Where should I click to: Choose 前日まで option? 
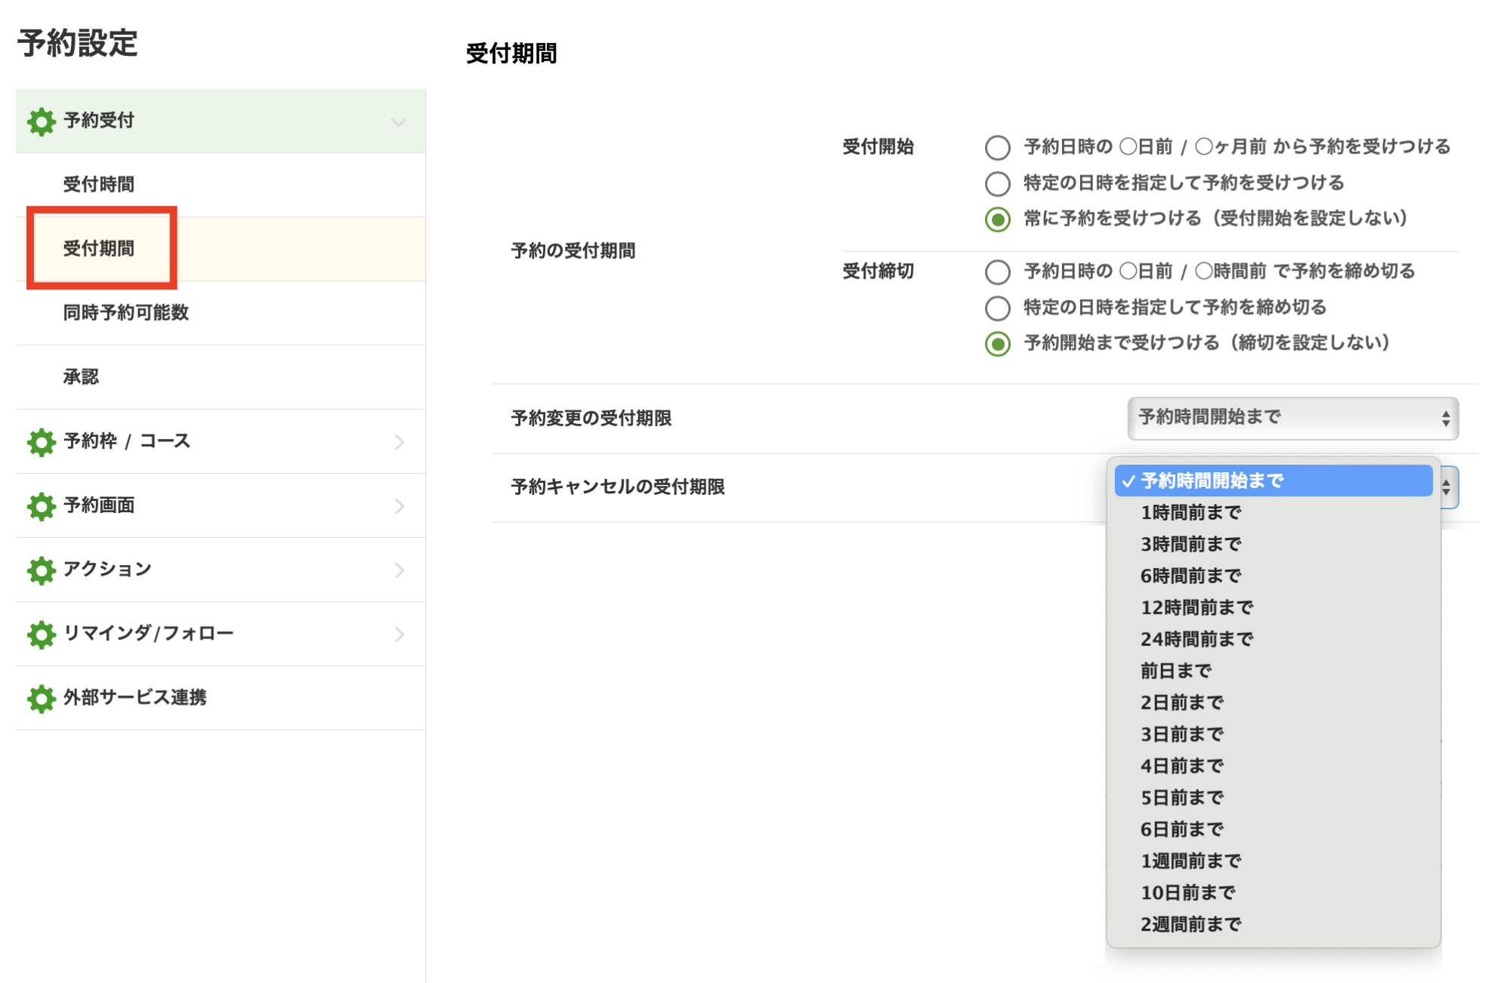[x=1273, y=671]
